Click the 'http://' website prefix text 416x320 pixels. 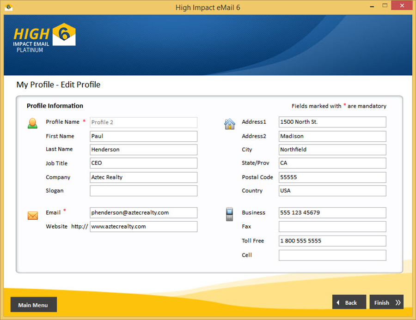pos(80,226)
